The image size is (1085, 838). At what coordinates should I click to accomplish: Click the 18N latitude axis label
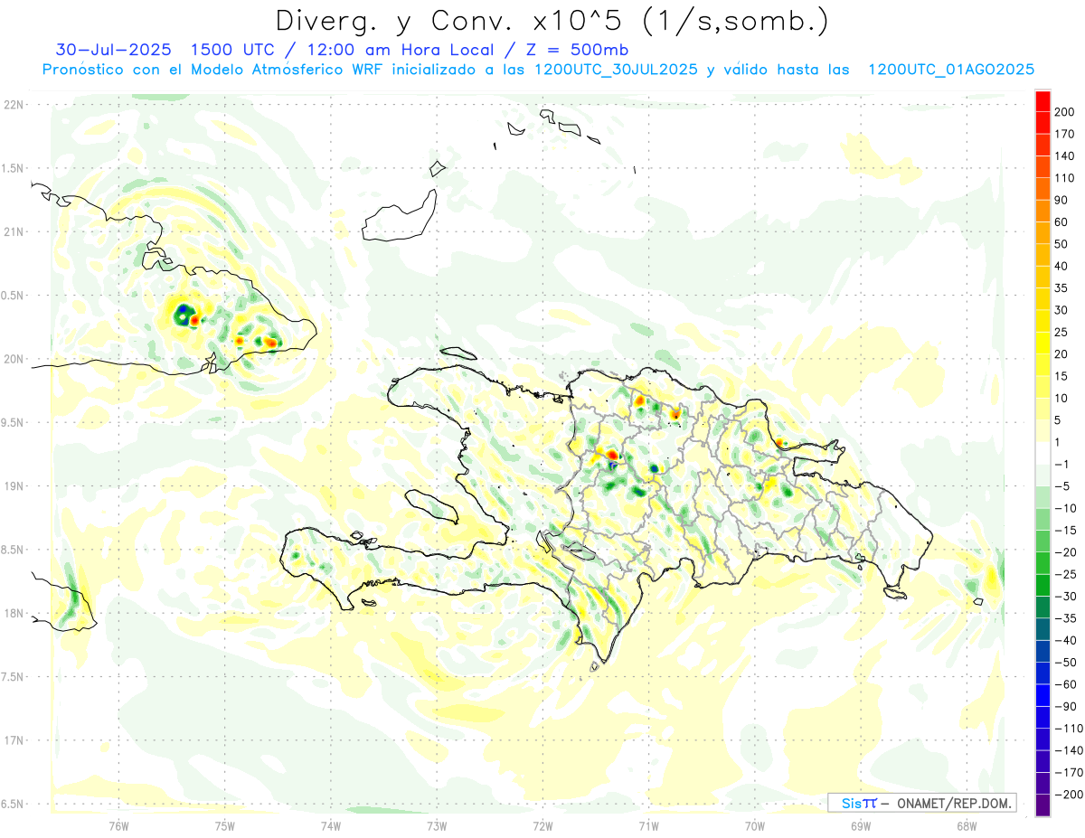(14, 614)
